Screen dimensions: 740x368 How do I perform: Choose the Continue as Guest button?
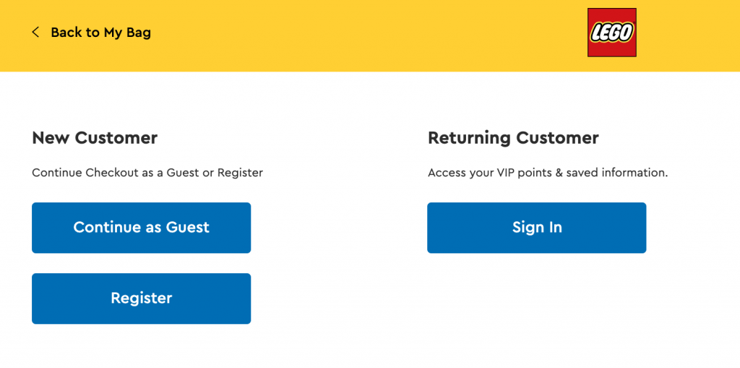(x=141, y=228)
